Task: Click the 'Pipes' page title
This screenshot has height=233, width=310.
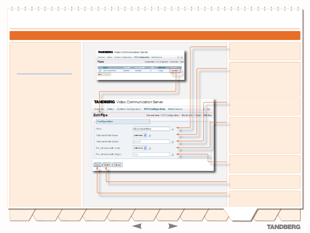Action: click(101, 62)
